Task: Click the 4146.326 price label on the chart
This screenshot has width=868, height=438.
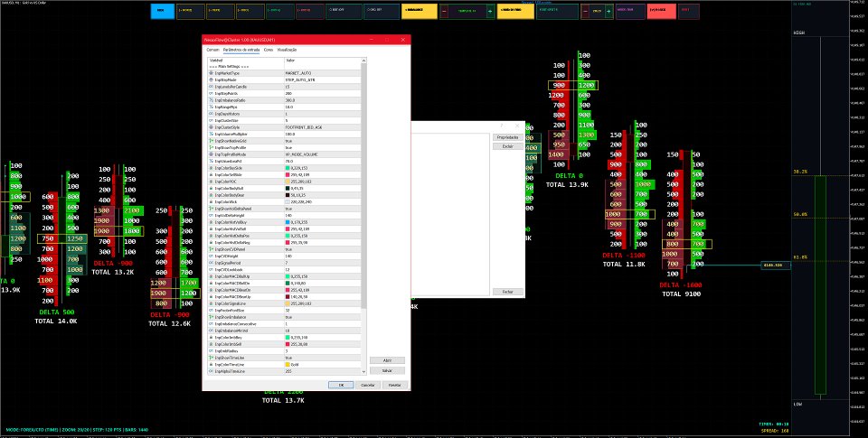Action: click(x=775, y=266)
